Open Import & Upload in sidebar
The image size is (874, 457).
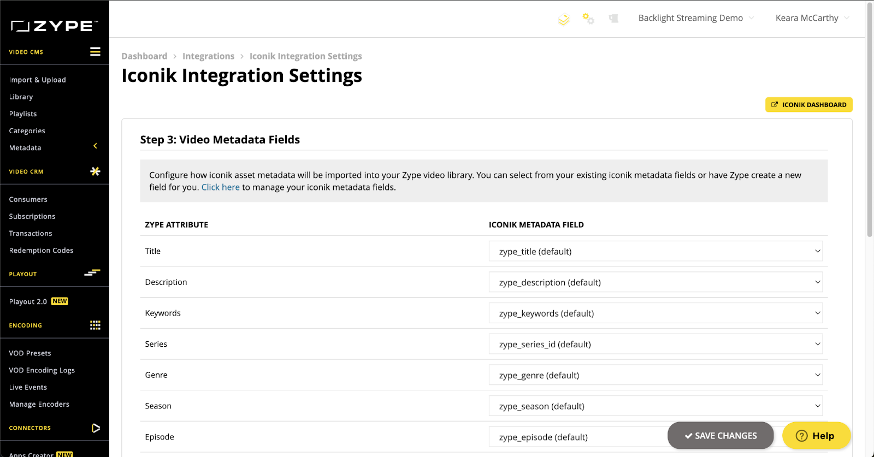(x=38, y=80)
